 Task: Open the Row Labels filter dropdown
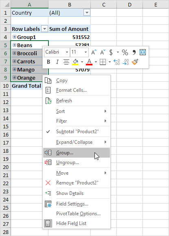(44, 29)
